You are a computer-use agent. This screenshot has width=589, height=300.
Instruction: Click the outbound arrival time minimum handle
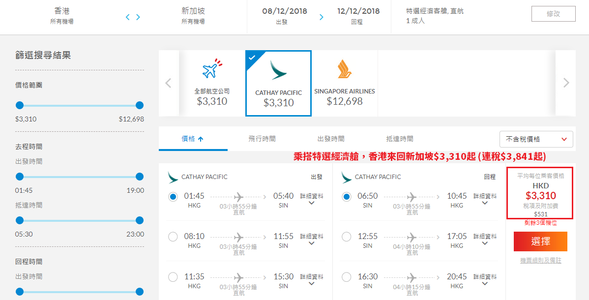point(20,220)
